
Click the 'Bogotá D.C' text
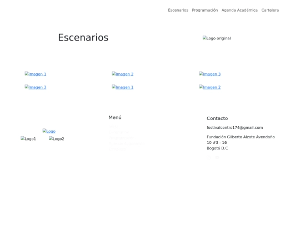(x=217, y=148)
